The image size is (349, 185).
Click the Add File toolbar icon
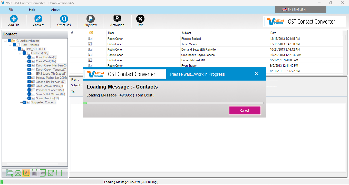click(x=14, y=19)
